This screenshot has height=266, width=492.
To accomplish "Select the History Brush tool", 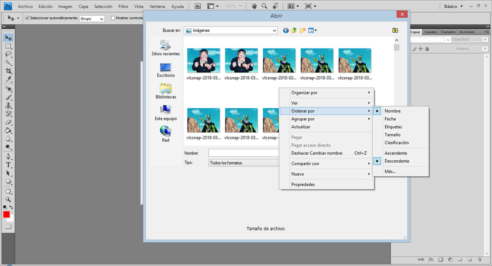I will [8, 114].
